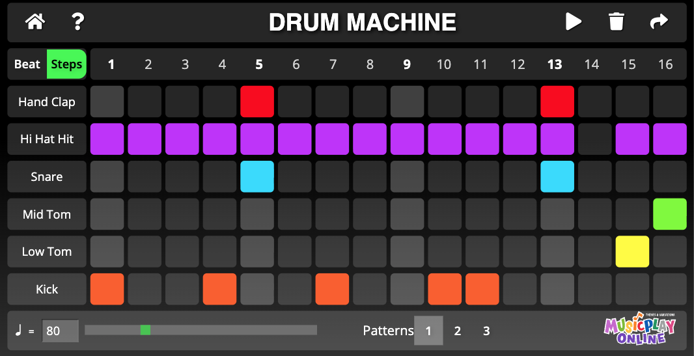
Task: Turn off the Hand Clap on step 5
Action: point(257,102)
